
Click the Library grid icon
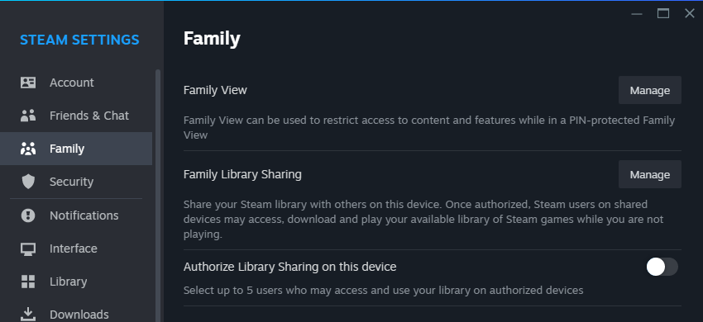[x=28, y=282]
